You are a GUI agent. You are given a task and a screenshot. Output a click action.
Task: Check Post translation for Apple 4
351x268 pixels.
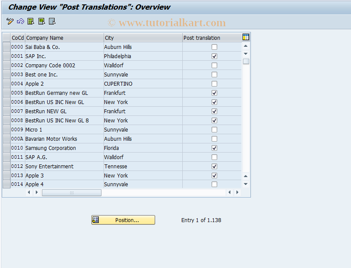click(x=214, y=184)
